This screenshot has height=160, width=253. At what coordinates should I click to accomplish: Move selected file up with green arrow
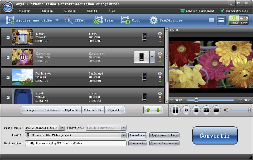[148, 110]
